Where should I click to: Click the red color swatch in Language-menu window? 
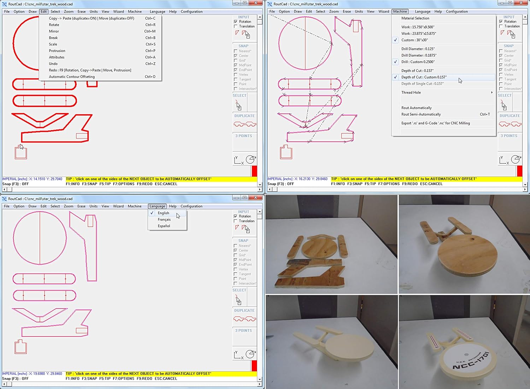[x=254, y=366]
